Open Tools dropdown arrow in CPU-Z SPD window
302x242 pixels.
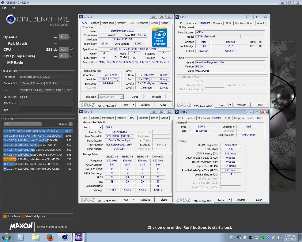click(x=134, y=200)
